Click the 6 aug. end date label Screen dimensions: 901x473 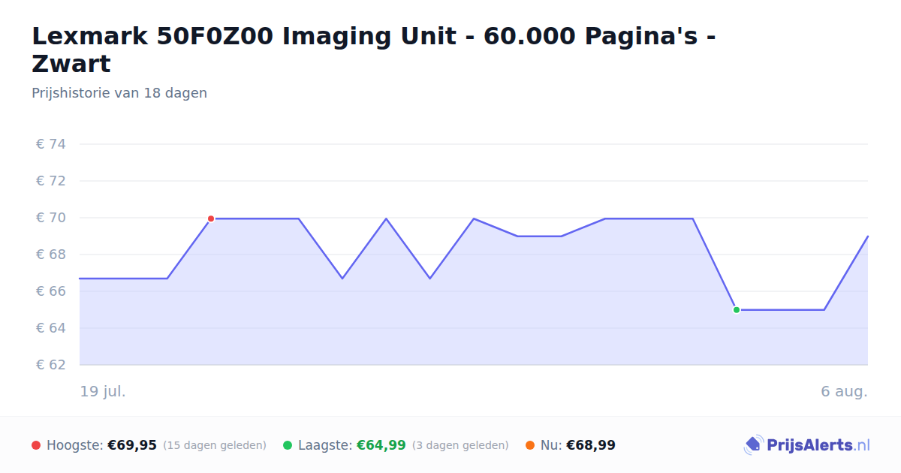tap(845, 391)
